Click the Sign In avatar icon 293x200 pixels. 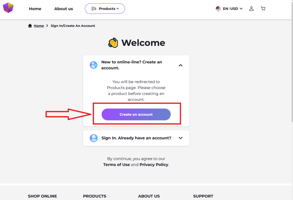coord(94,138)
